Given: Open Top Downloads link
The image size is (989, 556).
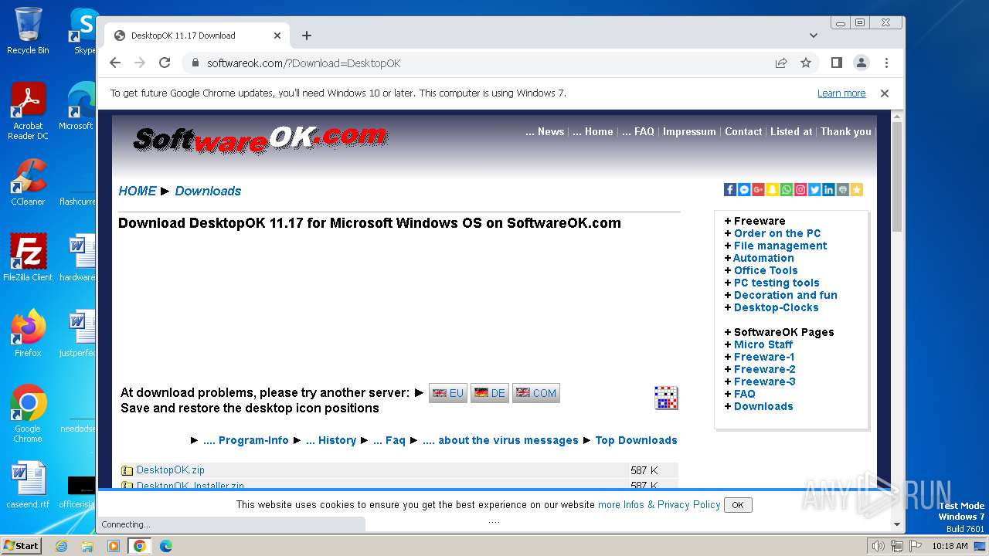Looking at the screenshot, I should 636,440.
